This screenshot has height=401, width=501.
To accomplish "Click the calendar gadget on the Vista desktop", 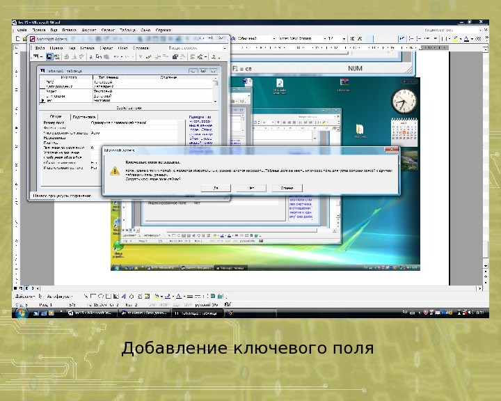I will click(x=404, y=131).
